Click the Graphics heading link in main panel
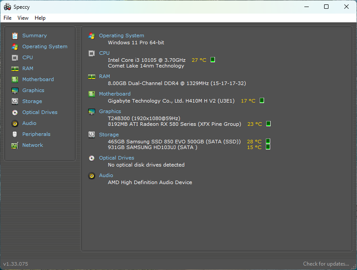 [x=110, y=111]
